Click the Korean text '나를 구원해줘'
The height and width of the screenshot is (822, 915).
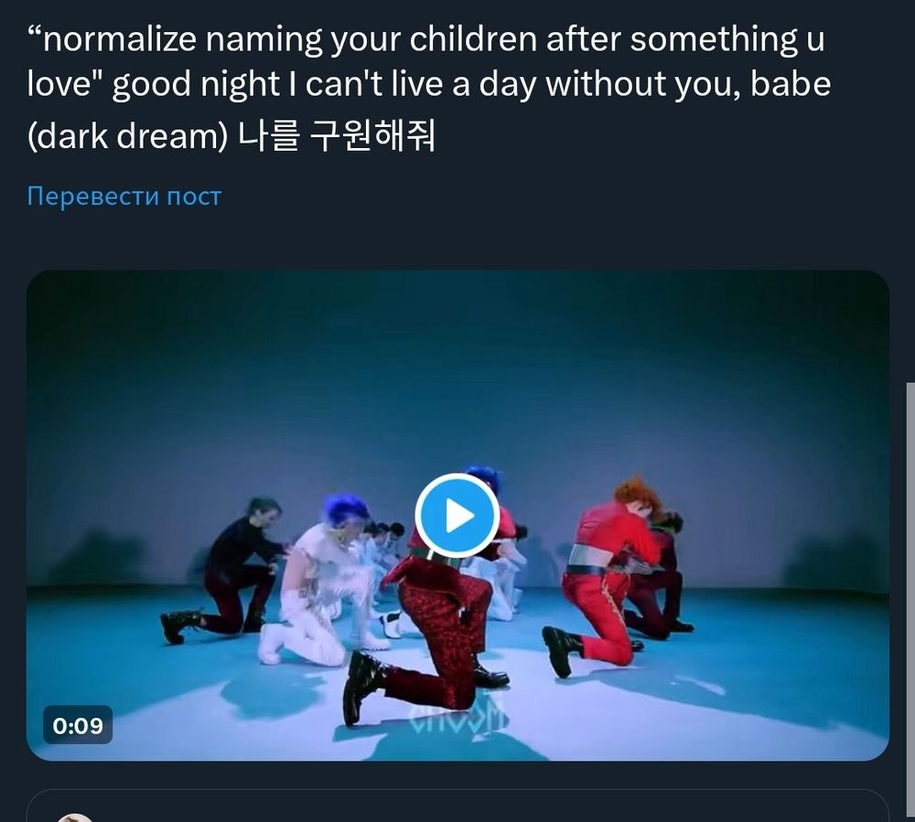[338, 136]
